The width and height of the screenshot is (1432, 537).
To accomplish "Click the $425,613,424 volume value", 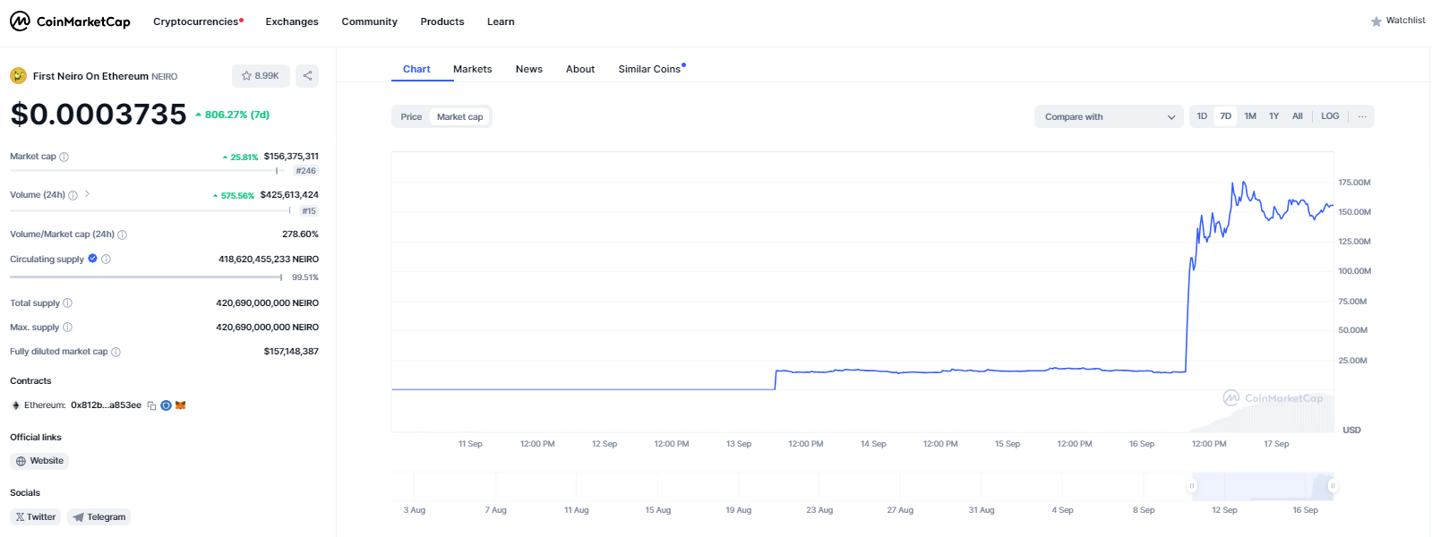I will point(289,195).
